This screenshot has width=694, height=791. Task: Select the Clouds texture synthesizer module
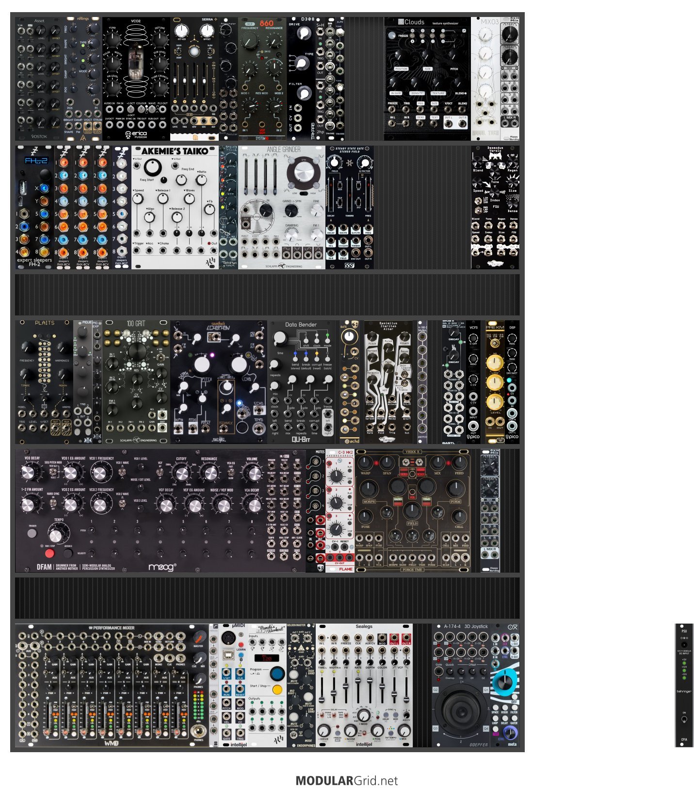click(x=427, y=79)
